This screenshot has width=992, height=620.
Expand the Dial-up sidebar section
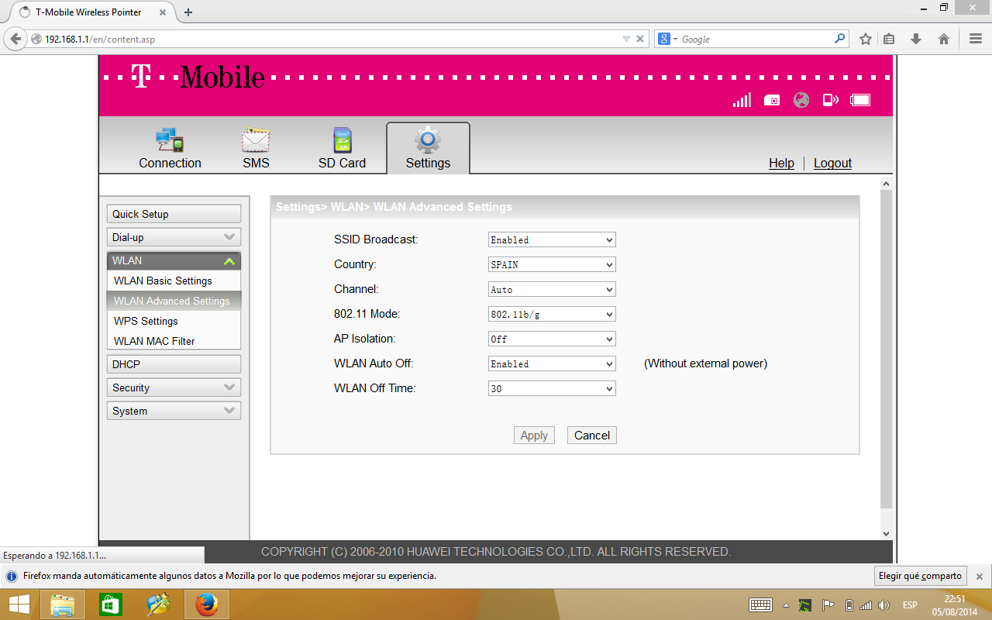(x=174, y=237)
